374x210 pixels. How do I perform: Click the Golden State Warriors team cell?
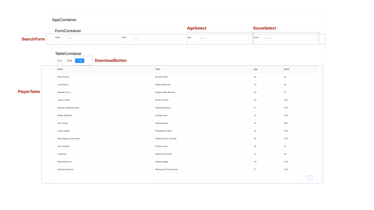202,92
